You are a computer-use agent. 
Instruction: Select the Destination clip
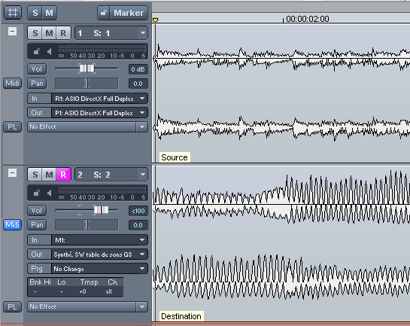282,243
